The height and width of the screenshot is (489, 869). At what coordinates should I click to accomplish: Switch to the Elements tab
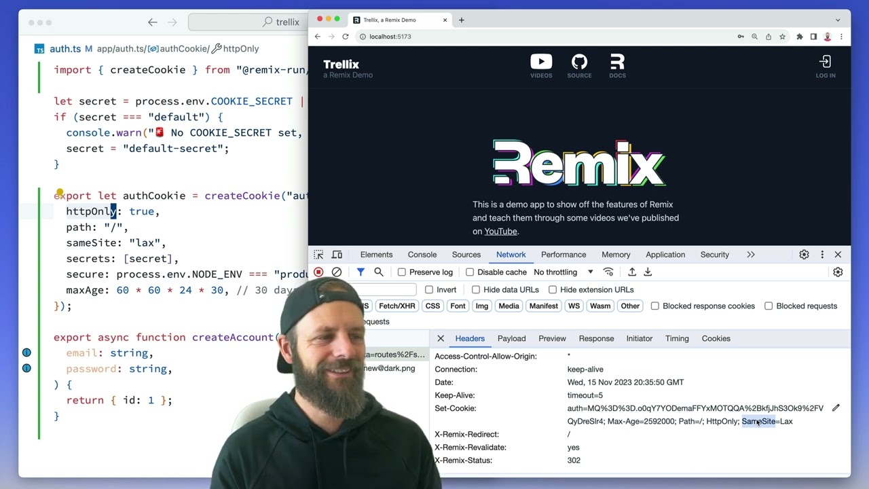point(377,255)
